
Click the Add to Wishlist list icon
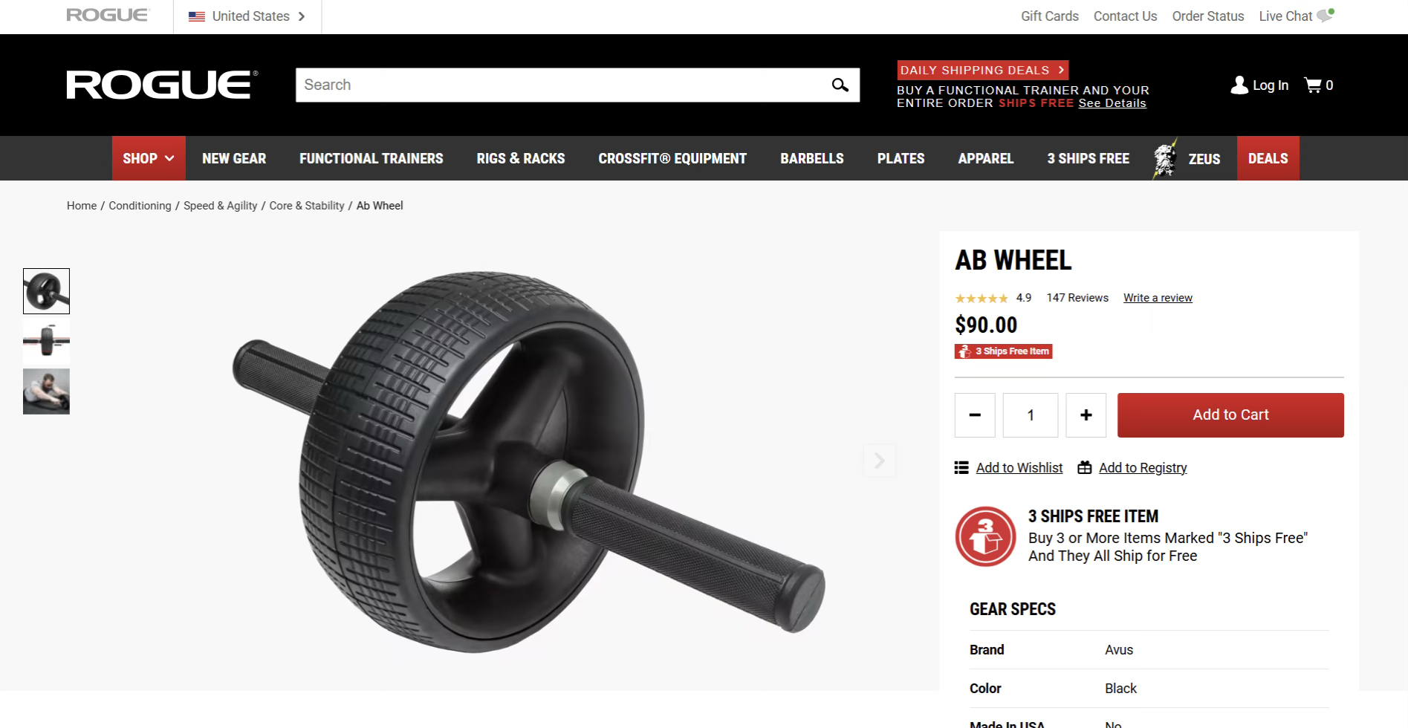961,468
